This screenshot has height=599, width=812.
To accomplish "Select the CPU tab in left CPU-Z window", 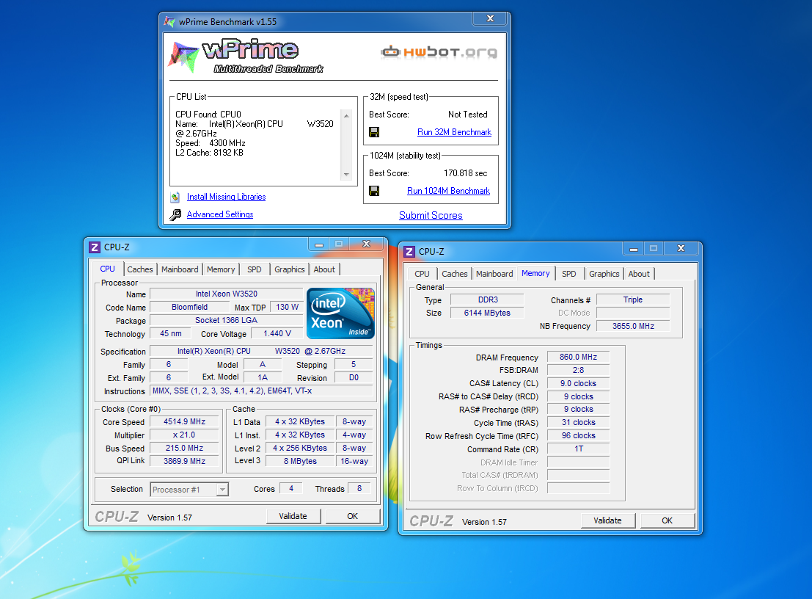I will click(x=108, y=269).
